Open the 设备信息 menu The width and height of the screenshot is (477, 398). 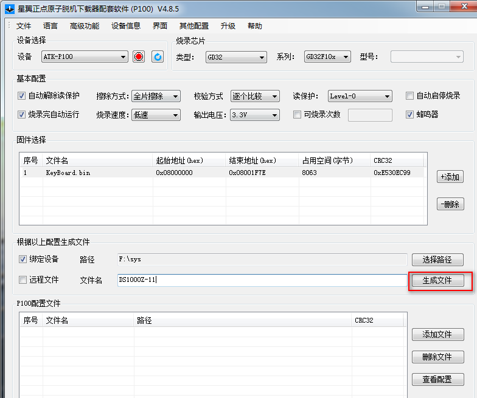click(x=126, y=26)
